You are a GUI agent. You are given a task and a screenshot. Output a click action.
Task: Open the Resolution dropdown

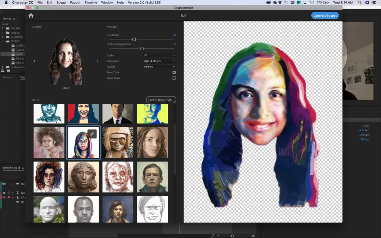pos(159,61)
